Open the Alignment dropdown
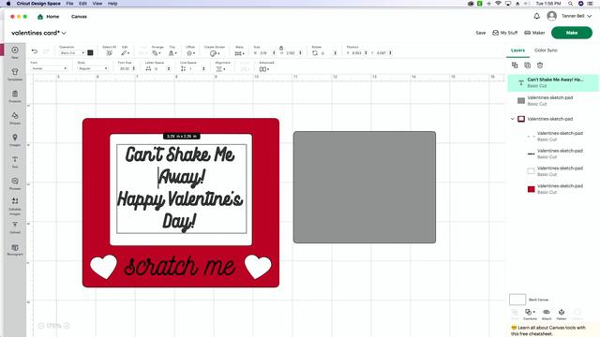 point(220,69)
